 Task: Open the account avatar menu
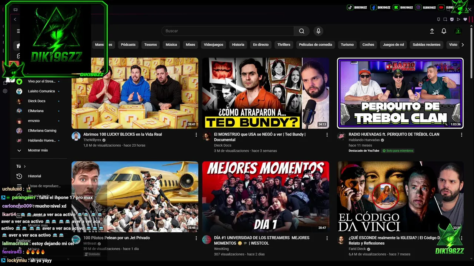coord(458,31)
